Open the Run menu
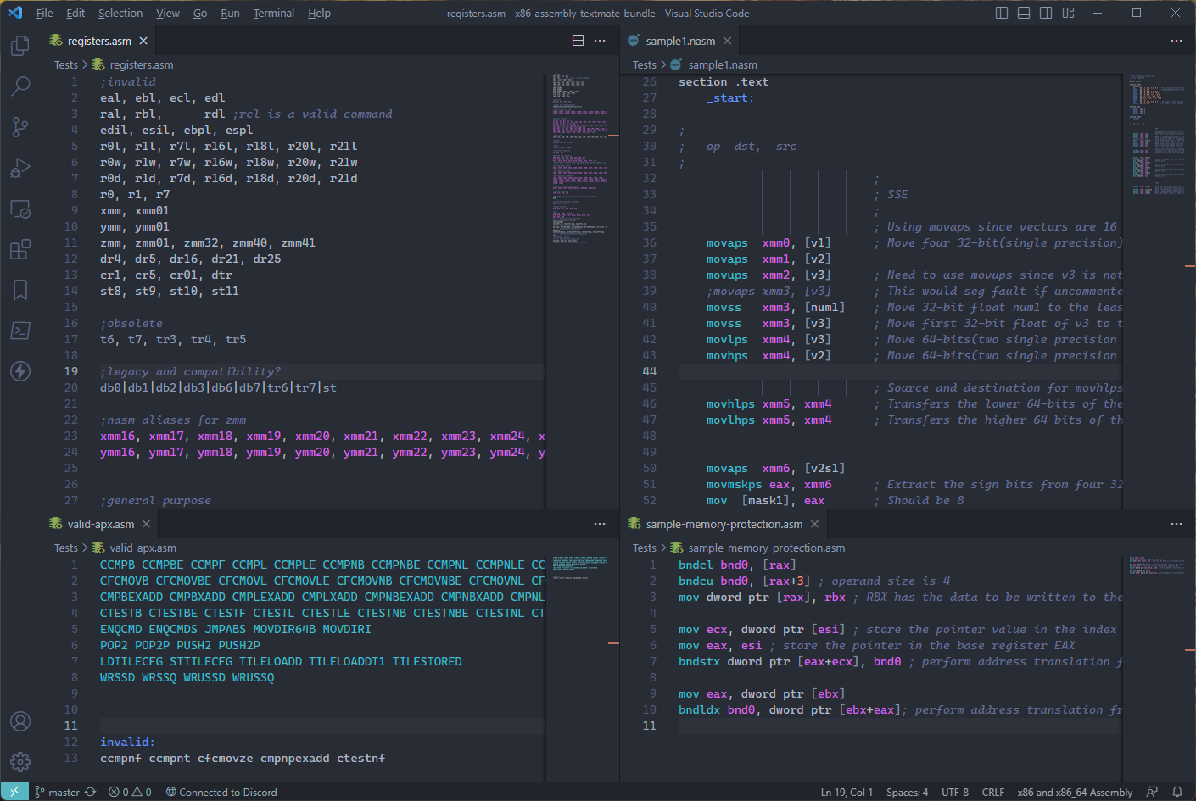 (230, 13)
